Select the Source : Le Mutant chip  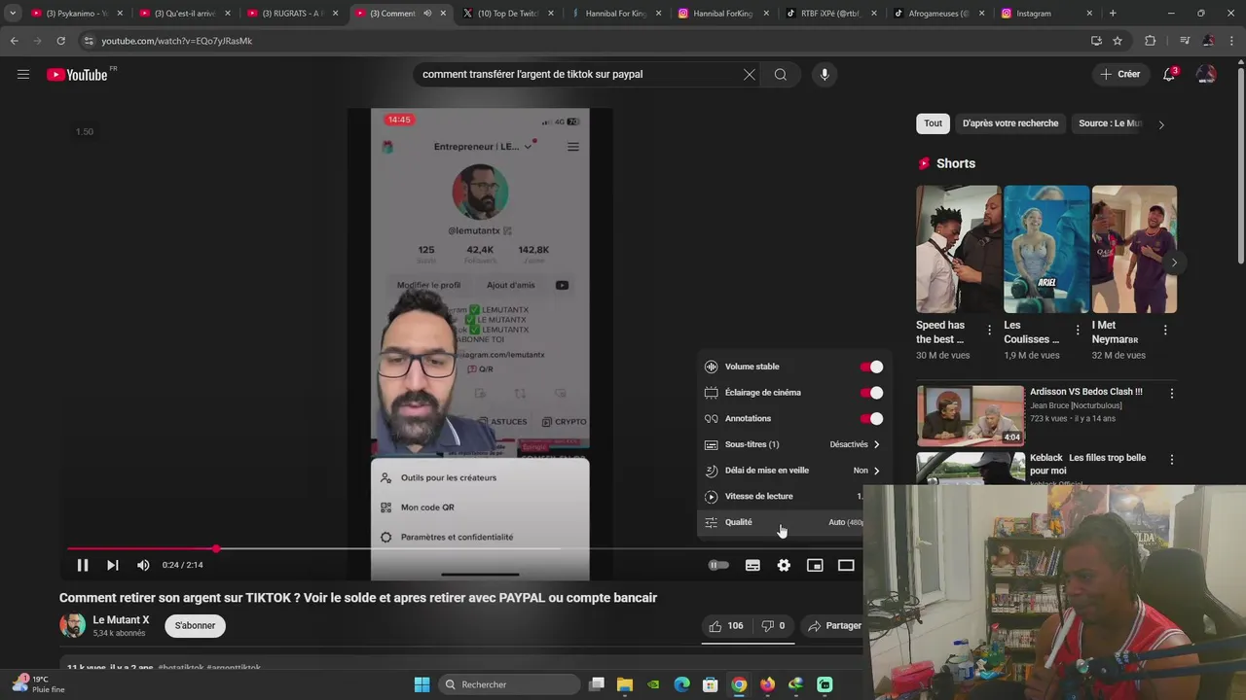click(x=1109, y=123)
